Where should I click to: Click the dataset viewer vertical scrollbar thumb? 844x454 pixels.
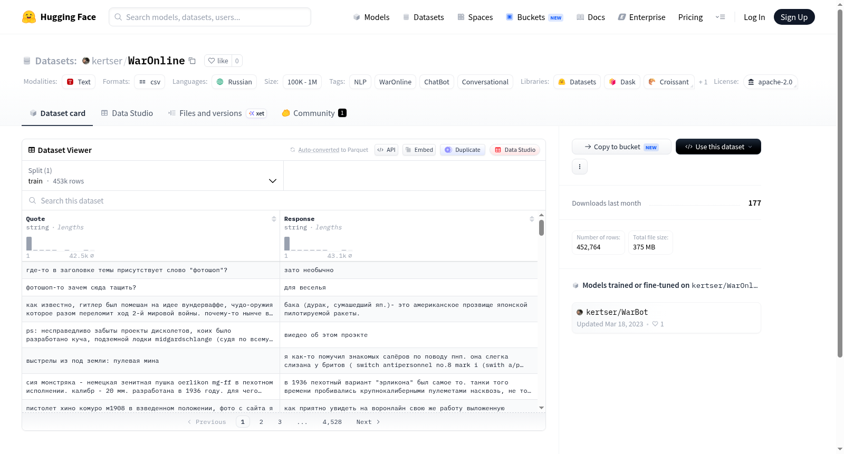[541, 228]
